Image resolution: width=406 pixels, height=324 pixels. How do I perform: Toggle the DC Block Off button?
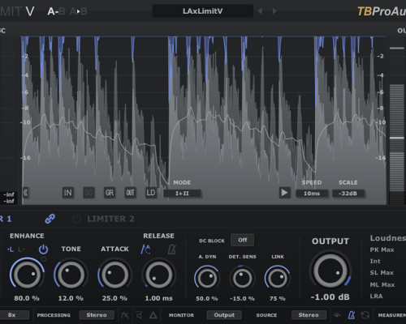(243, 240)
